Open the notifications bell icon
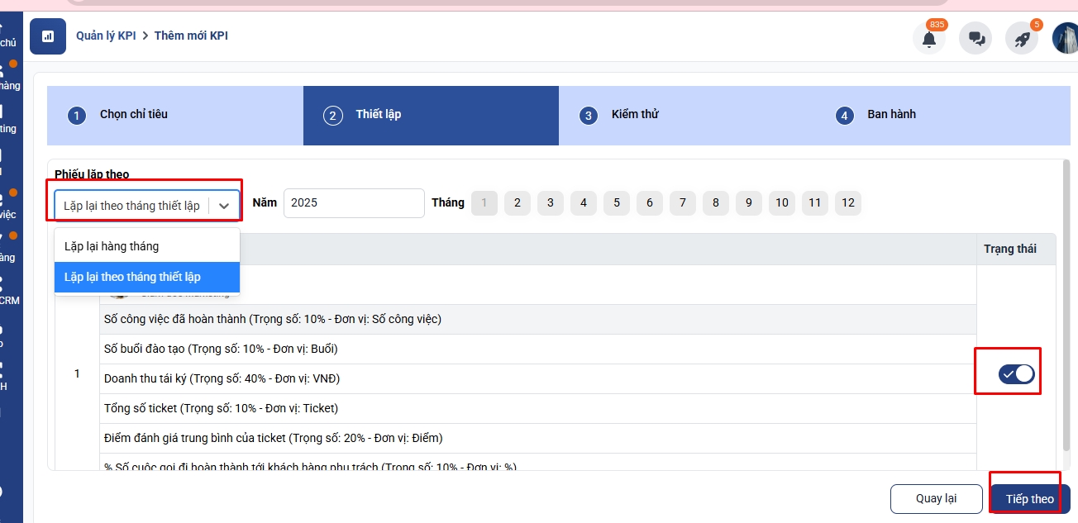This screenshot has width=1078, height=523. (x=929, y=39)
